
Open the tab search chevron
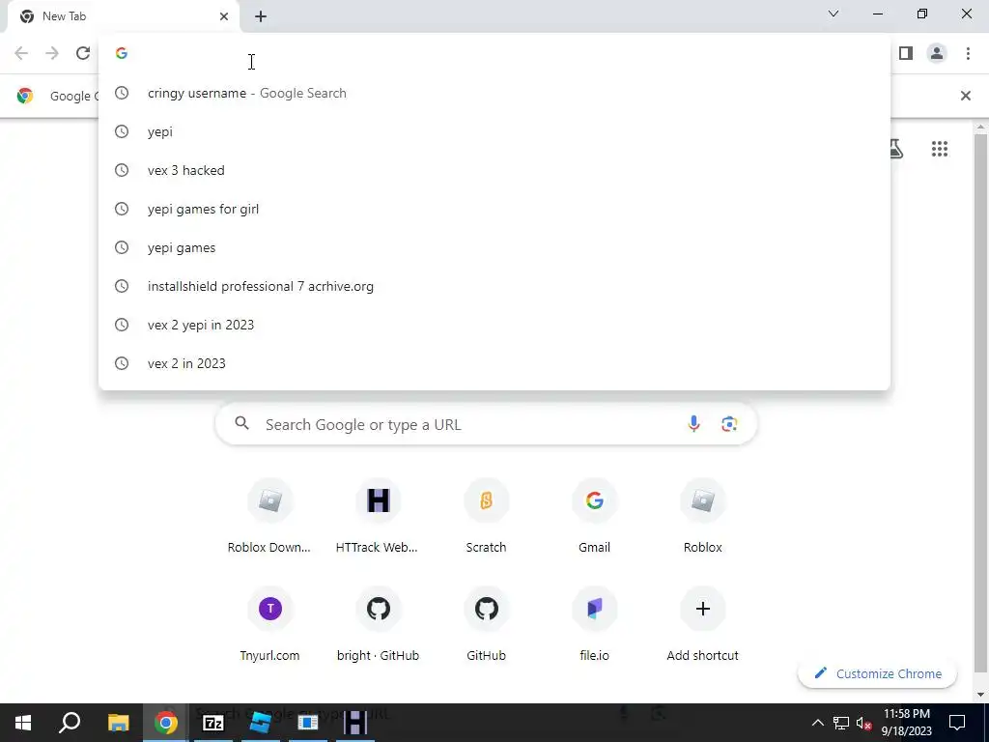click(834, 14)
